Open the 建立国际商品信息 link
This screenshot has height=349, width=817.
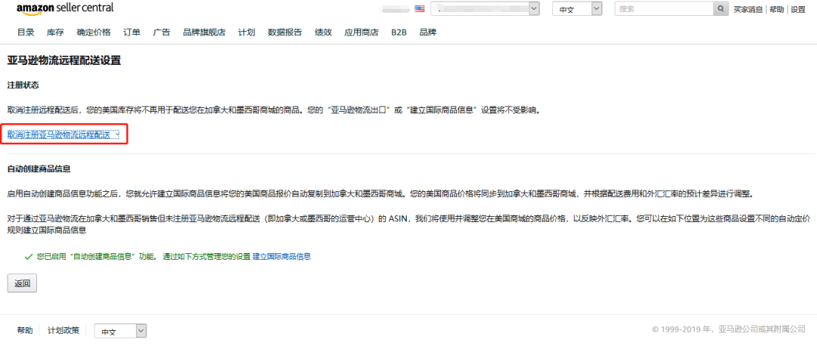[282, 256]
